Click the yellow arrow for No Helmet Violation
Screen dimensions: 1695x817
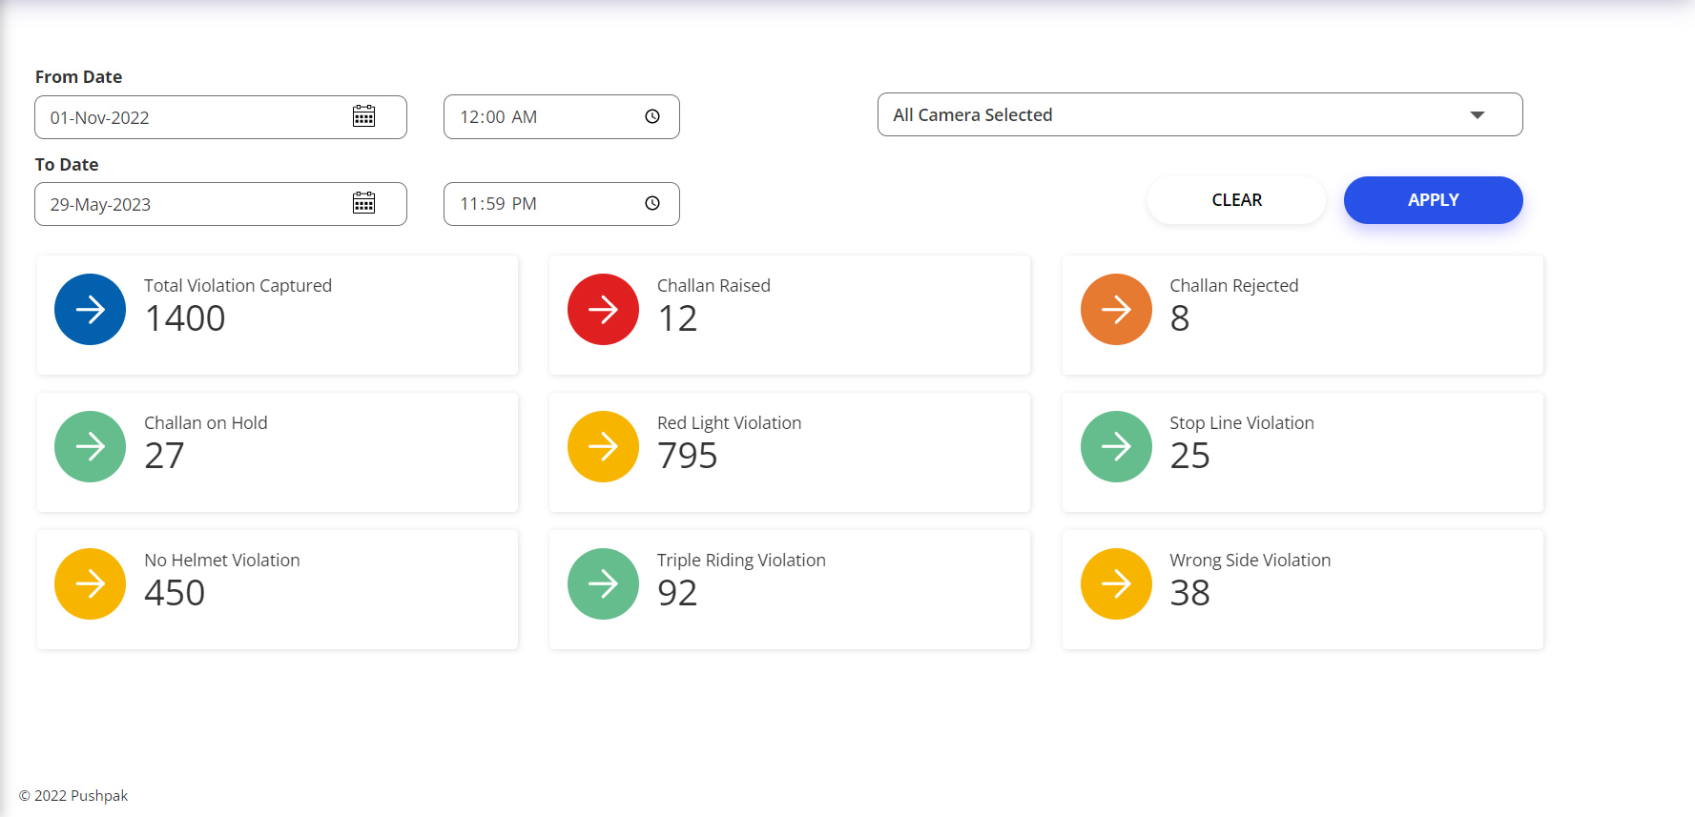click(x=91, y=584)
